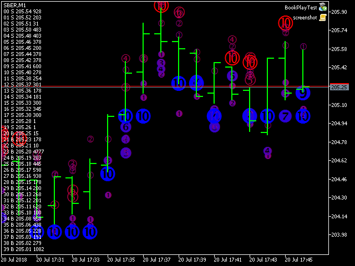Click the 20 Jul 2018 date label

(14, 260)
